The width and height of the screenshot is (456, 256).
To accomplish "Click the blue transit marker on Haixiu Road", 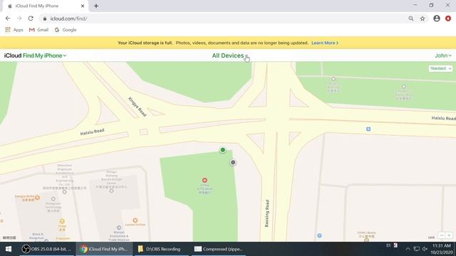I will [368, 129].
